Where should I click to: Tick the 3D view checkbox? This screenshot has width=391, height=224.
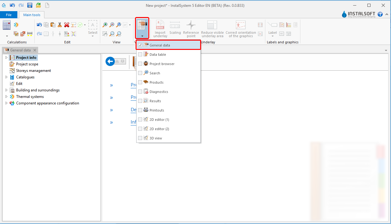pos(140,138)
